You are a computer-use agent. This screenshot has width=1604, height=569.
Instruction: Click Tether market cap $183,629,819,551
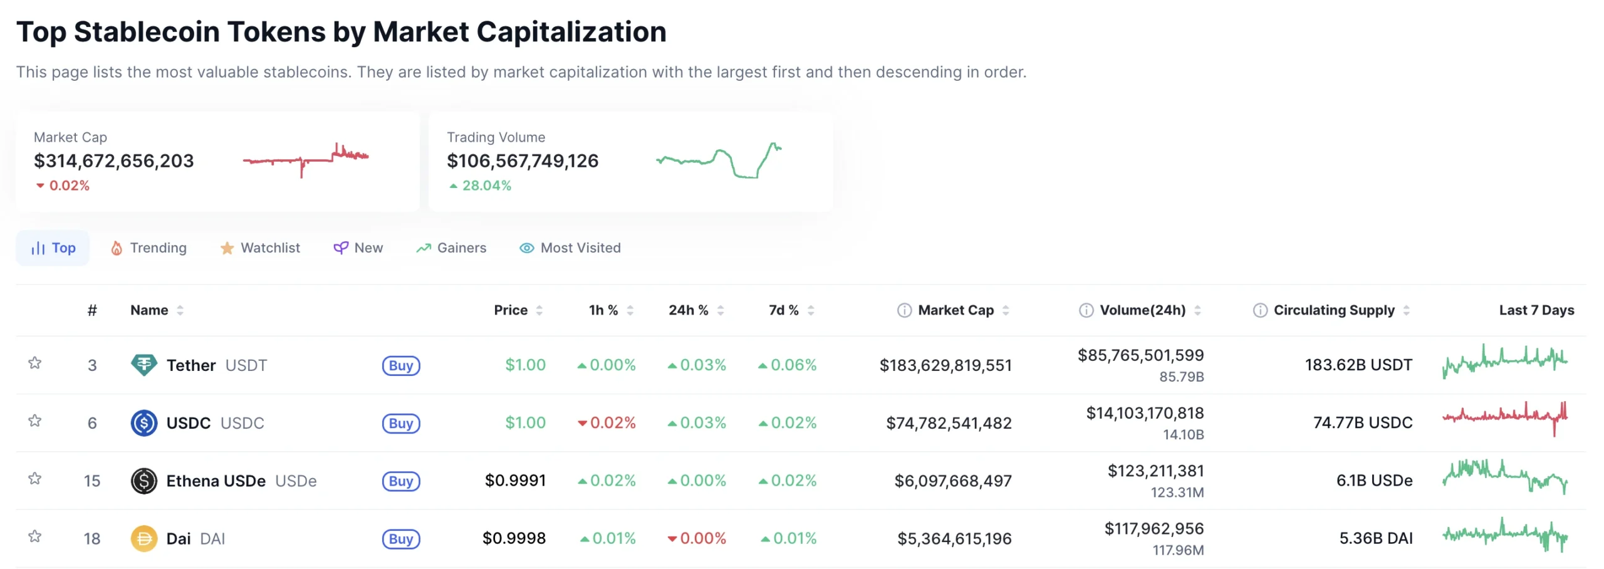tap(945, 365)
